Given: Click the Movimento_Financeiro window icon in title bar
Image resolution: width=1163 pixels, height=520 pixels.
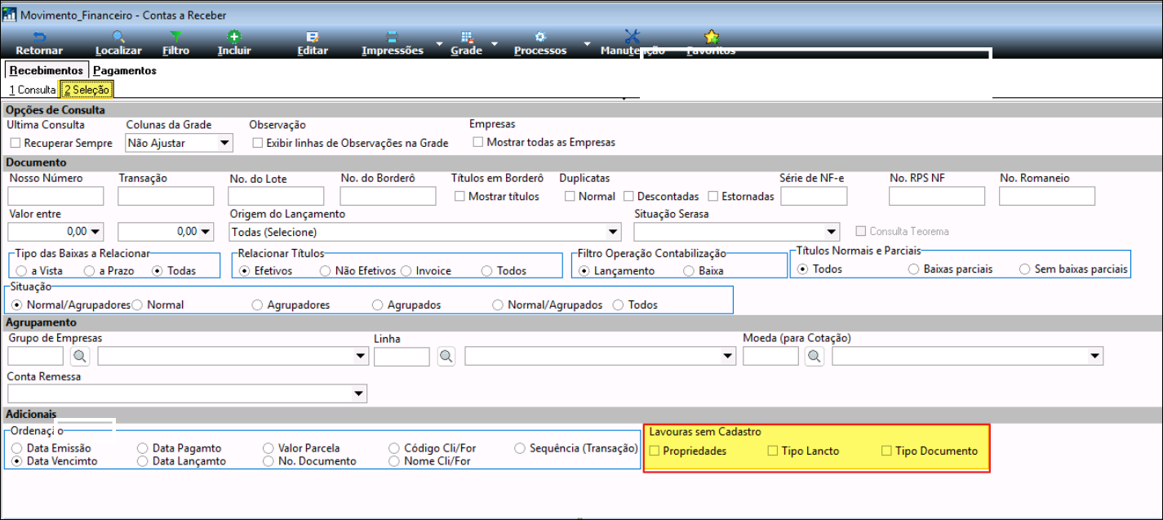Looking at the screenshot, I should tap(10, 15).
